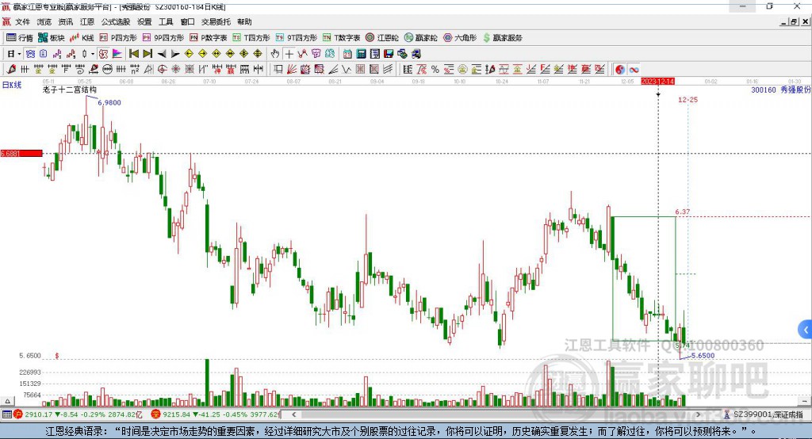Click the calculator icon in toolbar
Screen dimensions: 812x439
click(361, 54)
